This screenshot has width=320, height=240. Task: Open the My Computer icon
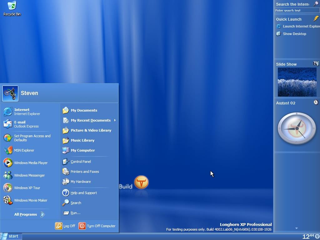pyautogui.click(x=66, y=150)
